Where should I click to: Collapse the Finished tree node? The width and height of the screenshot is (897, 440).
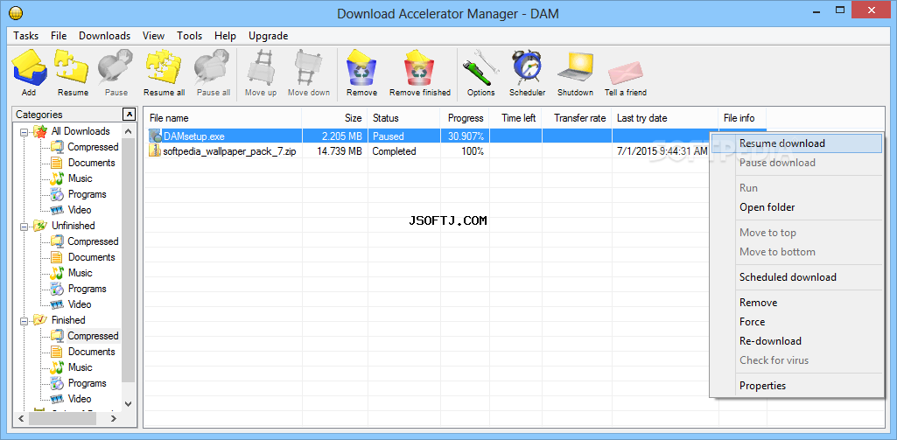24,321
